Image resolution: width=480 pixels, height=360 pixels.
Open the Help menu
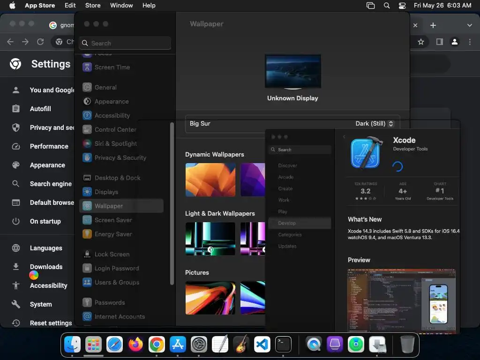coord(149,6)
